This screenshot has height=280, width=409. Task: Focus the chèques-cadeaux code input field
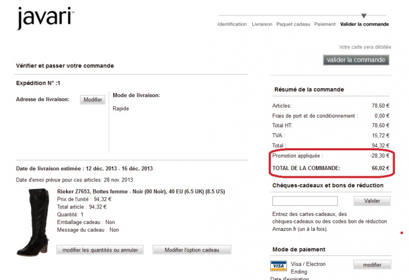[x=304, y=201]
